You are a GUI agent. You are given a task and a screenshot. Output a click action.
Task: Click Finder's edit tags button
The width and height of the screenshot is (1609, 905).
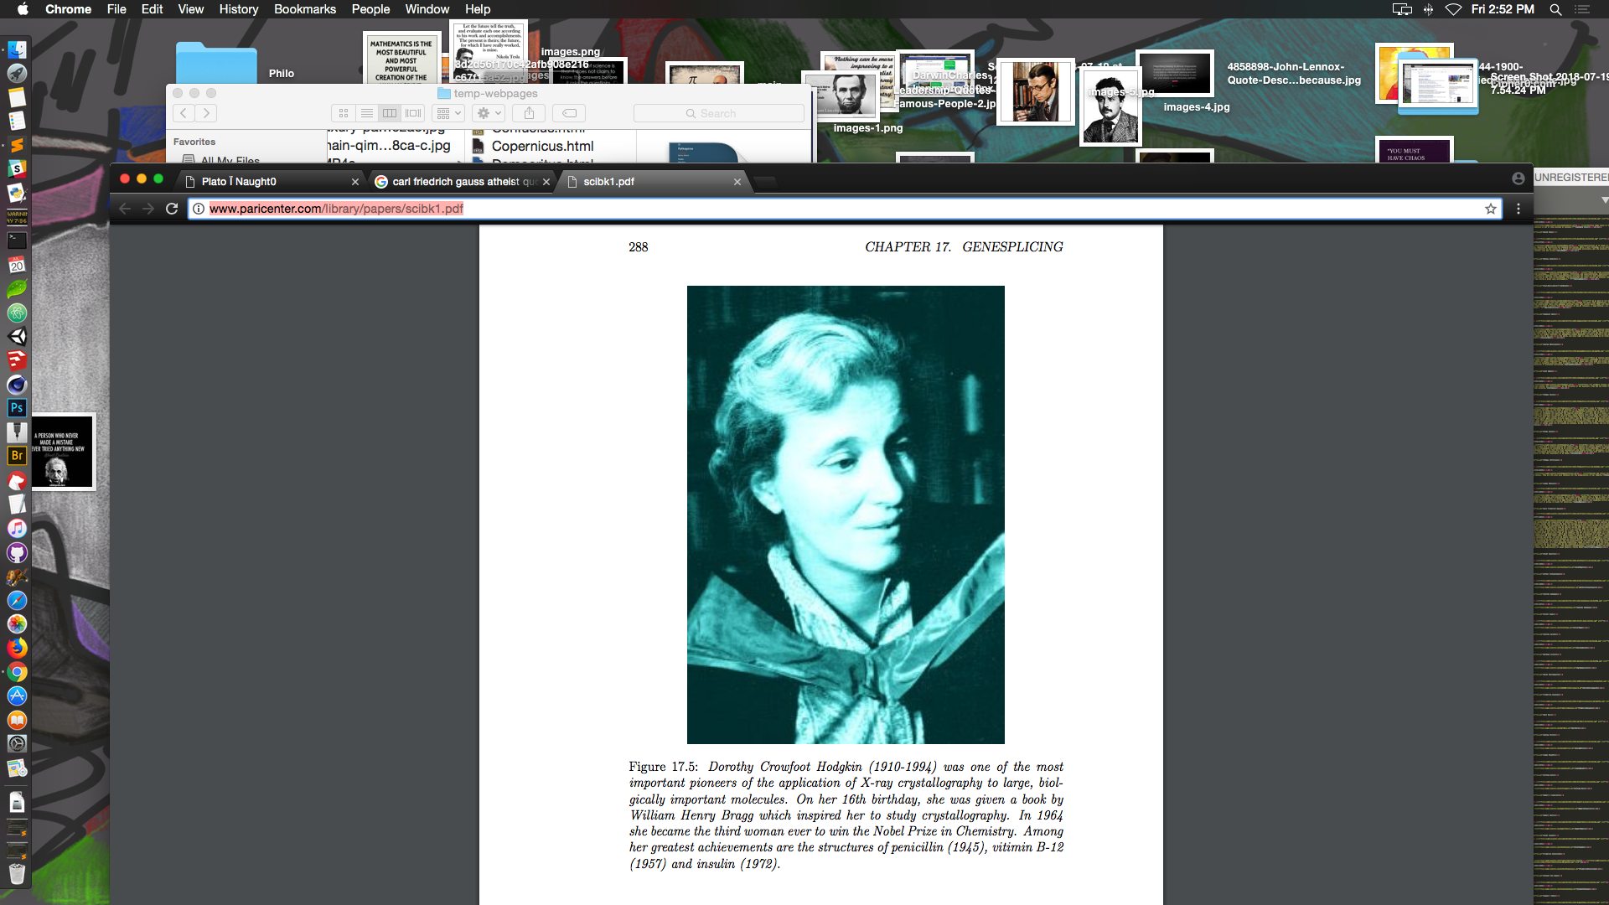pyautogui.click(x=569, y=113)
